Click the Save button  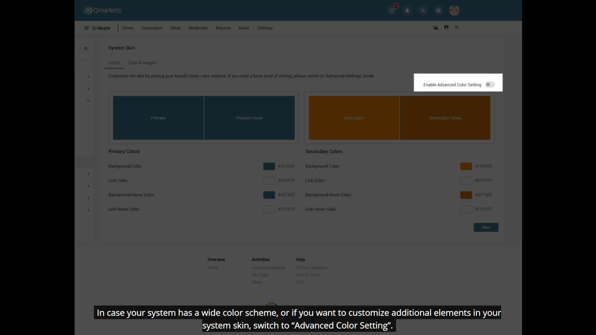click(486, 227)
